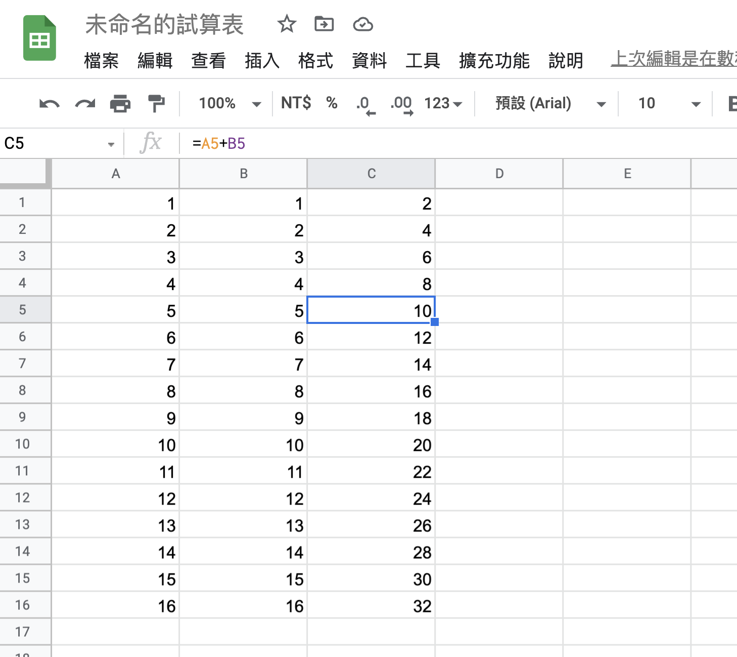737x657 pixels.
Task: Click the last edit history link
Action: [x=673, y=59]
